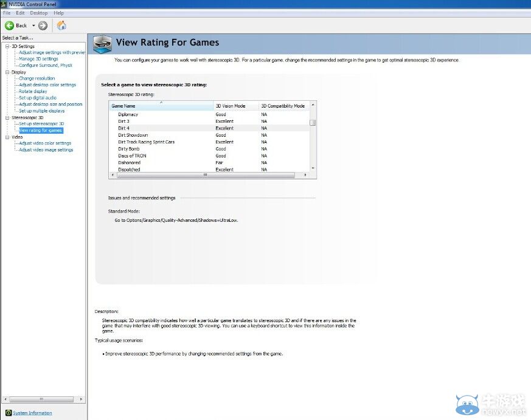Open Rotate display
531x420 pixels.
tap(33, 91)
